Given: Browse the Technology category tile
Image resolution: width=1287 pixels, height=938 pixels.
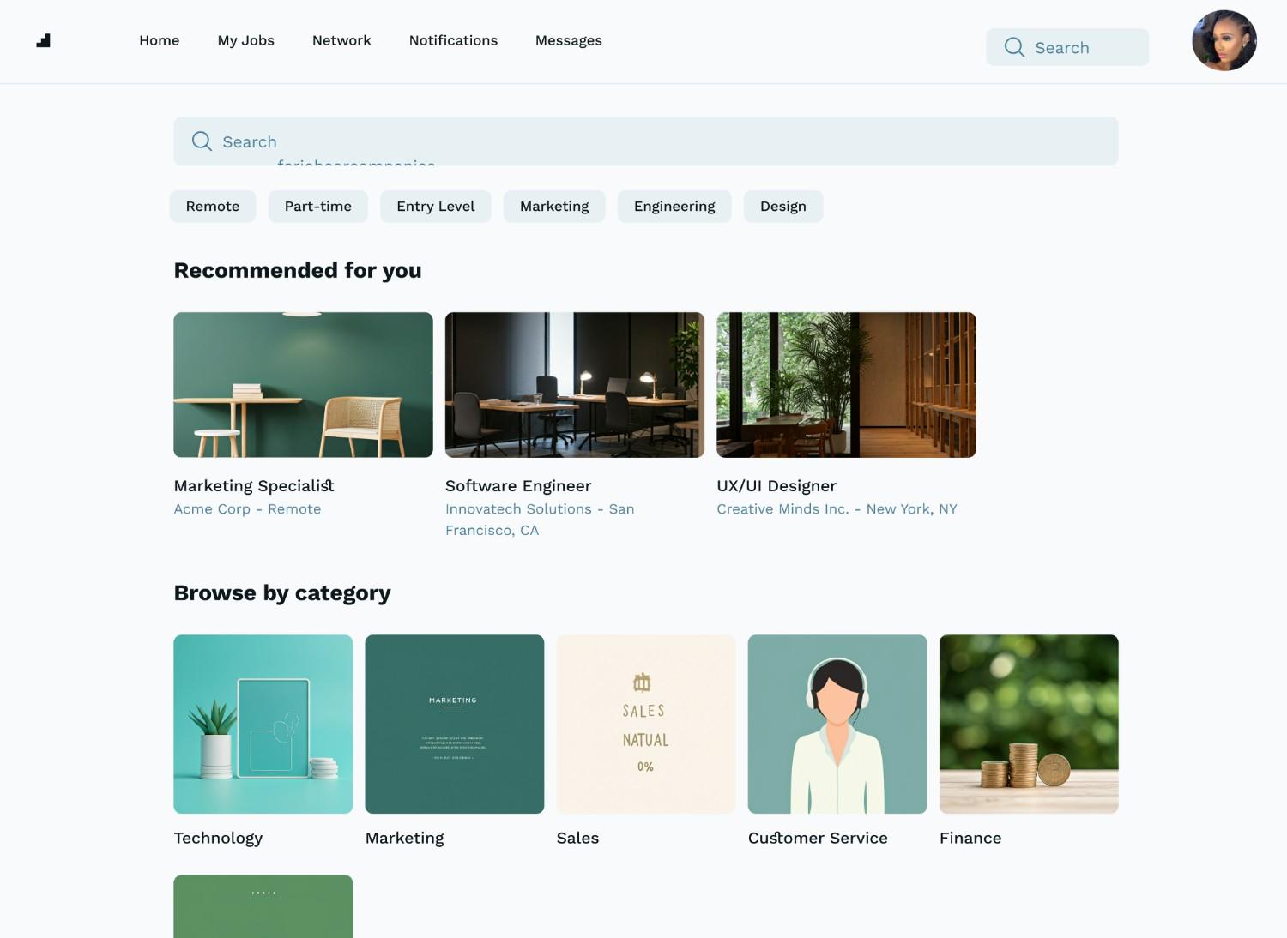Looking at the screenshot, I should (263, 725).
